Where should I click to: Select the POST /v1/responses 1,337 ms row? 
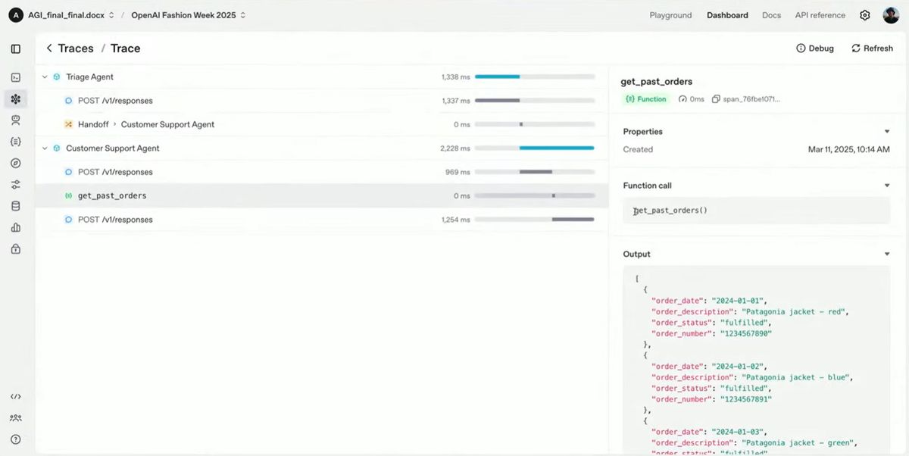coord(322,100)
